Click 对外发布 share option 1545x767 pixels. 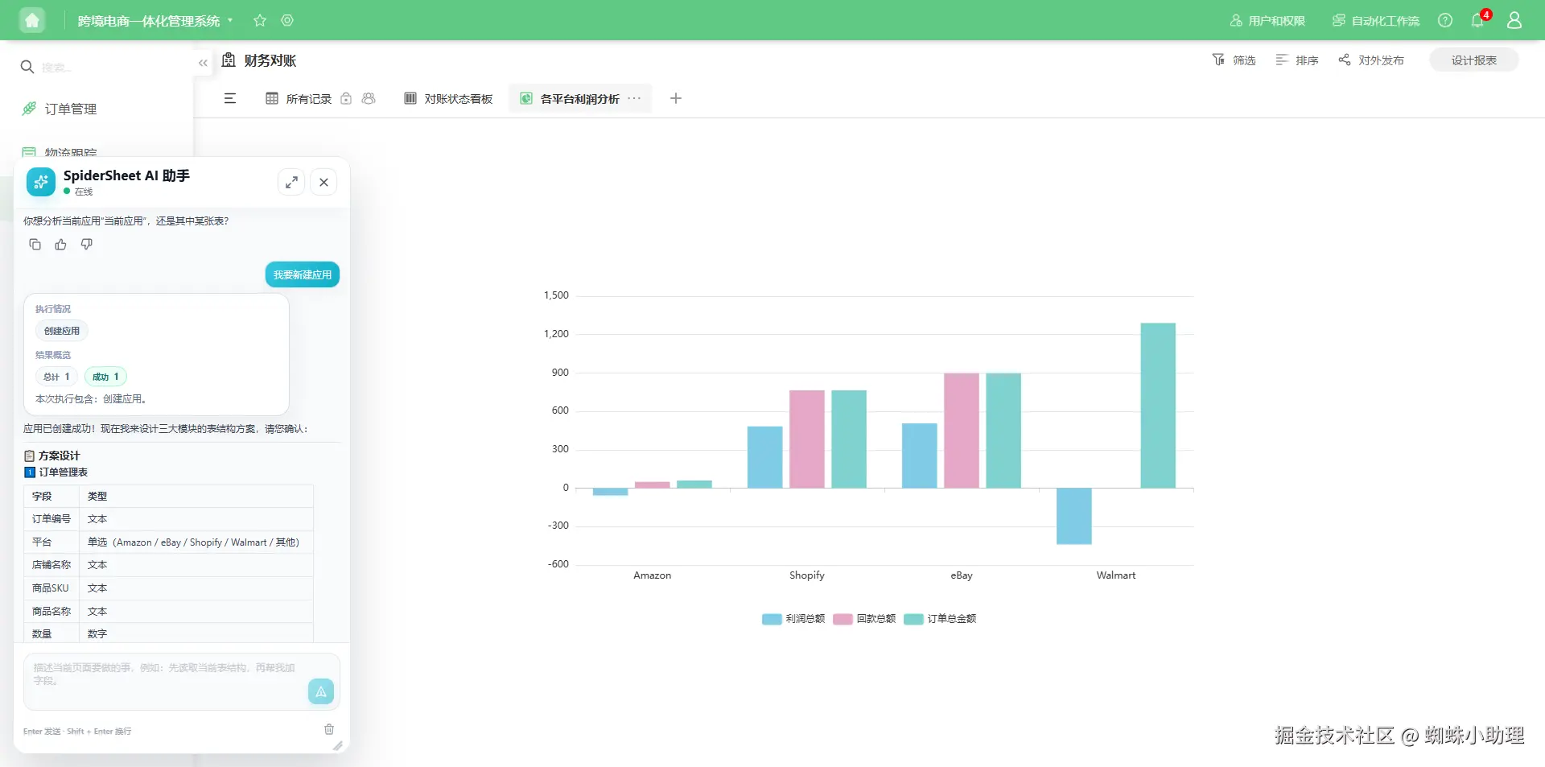coord(1371,60)
